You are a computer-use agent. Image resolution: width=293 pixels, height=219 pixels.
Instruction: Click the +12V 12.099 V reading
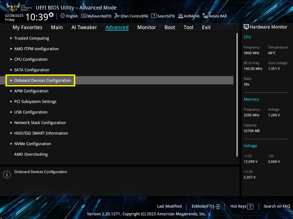[x=250, y=162]
